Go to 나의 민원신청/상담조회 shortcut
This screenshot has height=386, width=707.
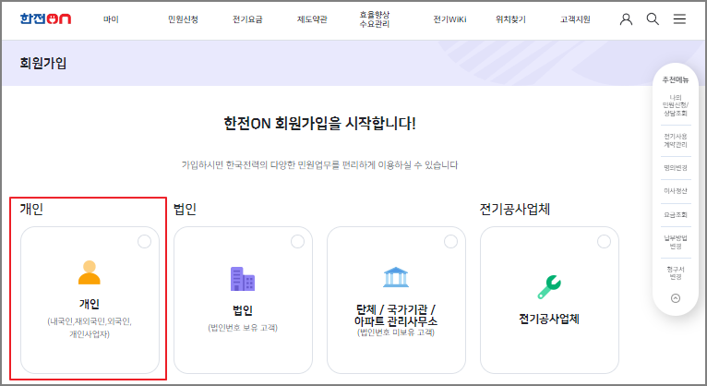coord(676,105)
